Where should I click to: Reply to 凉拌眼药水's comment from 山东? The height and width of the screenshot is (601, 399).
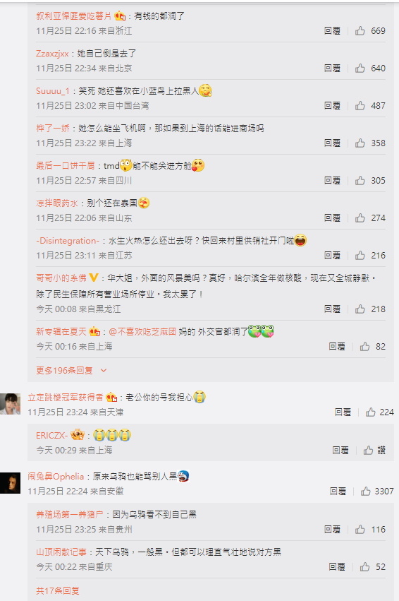point(332,218)
